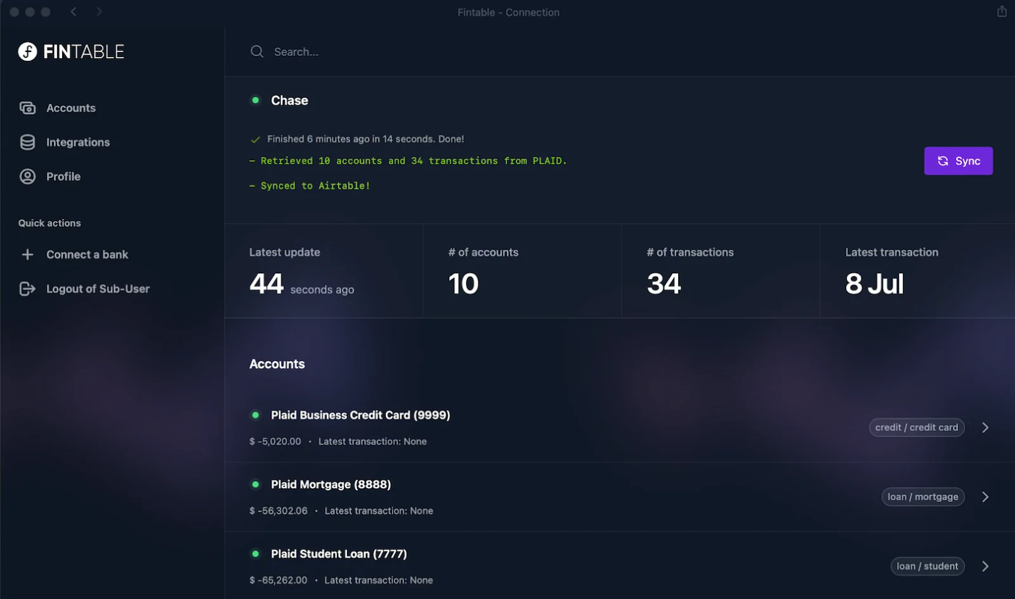Image resolution: width=1015 pixels, height=599 pixels.
Task: Click the $ -65,262.00 balance
Action: [278, 580]
